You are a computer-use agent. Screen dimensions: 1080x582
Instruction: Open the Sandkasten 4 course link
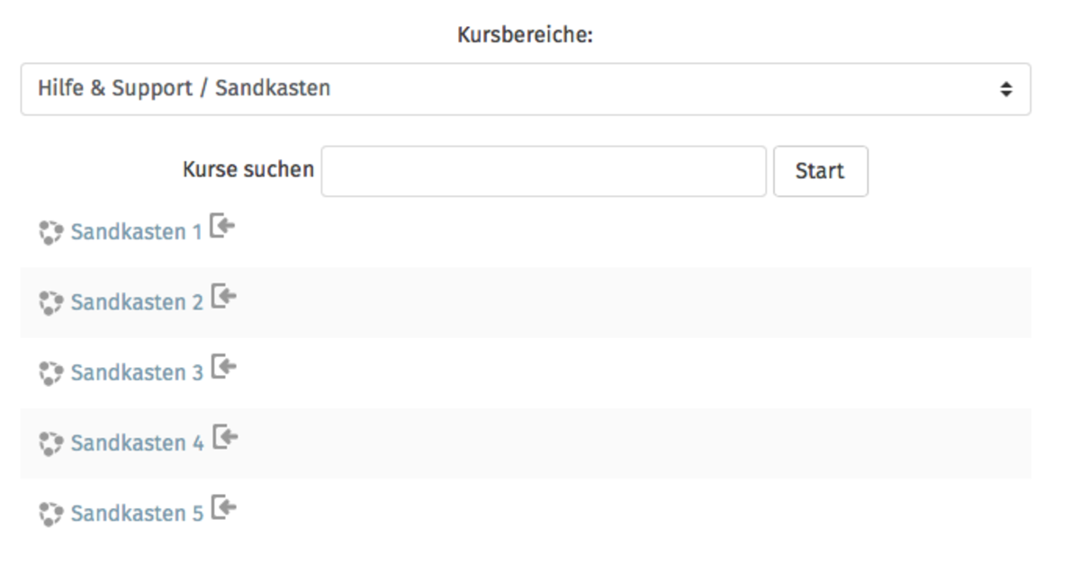click(137, 443)
